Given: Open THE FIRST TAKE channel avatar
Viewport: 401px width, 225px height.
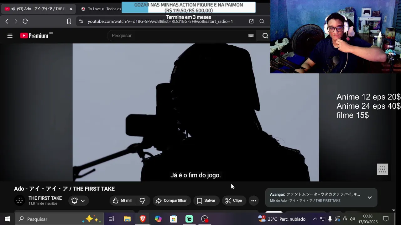Looking at the screenshot, I should 19,201.
